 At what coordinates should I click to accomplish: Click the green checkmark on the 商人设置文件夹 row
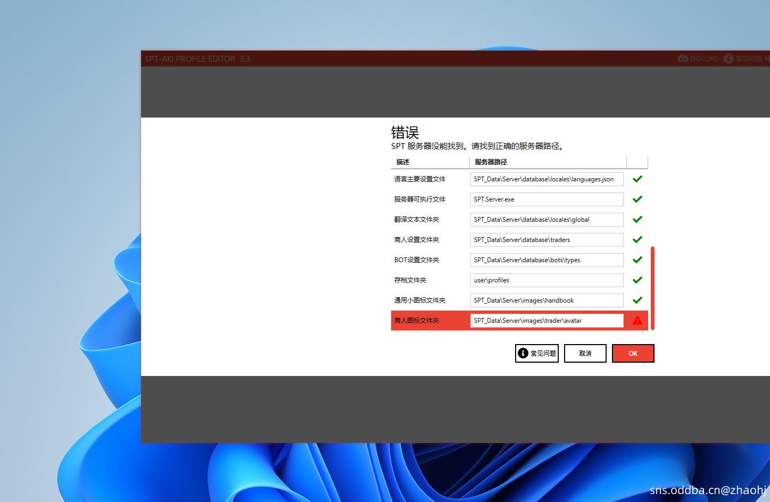pos(637,240)
